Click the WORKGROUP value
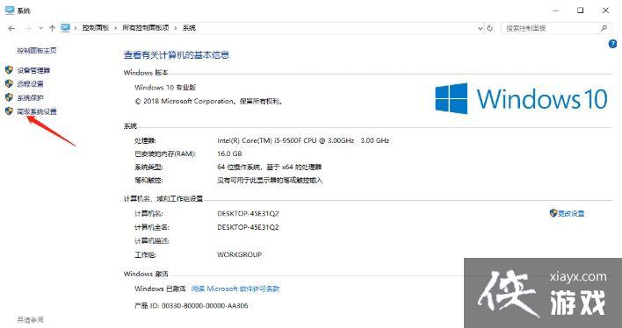 (x=239, y=254)
